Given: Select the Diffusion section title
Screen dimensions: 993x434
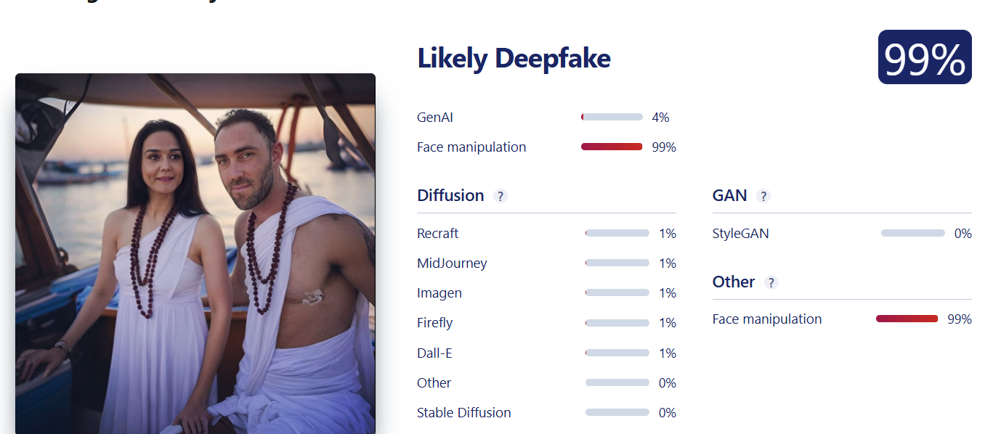Looking at the screenshot, I should [x=450, y=196].
